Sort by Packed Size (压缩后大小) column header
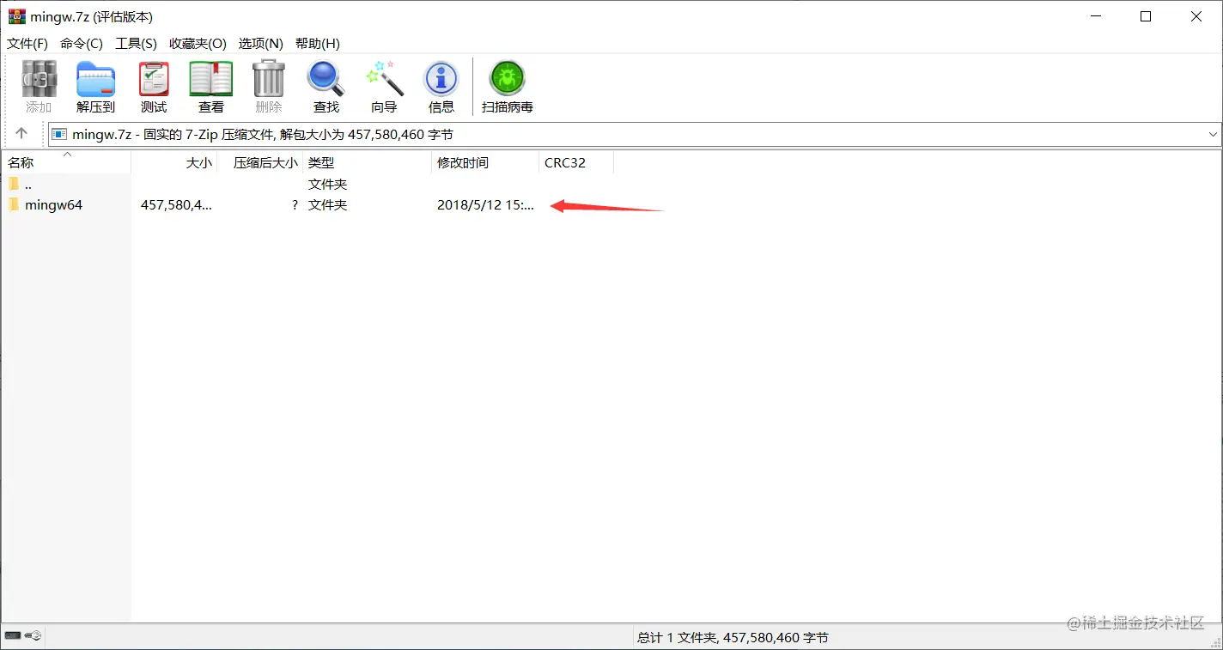1223x650 pixels. click(260, 162)
